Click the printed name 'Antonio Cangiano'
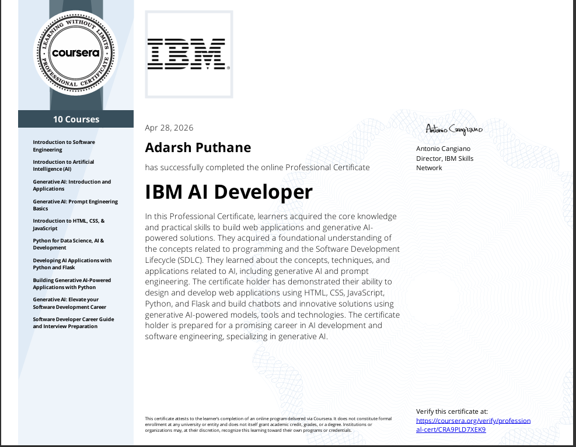This screenshot has width=576, height=447. point(443,149)
